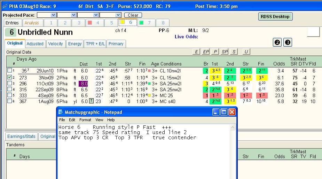The height and width of the screenshot is (179, 322).
Task: Select the S pace filter button
Action: pos(234,52)
